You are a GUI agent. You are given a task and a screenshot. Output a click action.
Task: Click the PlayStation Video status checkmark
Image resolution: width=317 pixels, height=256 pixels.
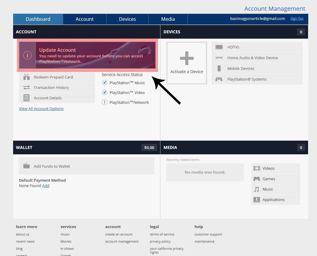point(104,92)
